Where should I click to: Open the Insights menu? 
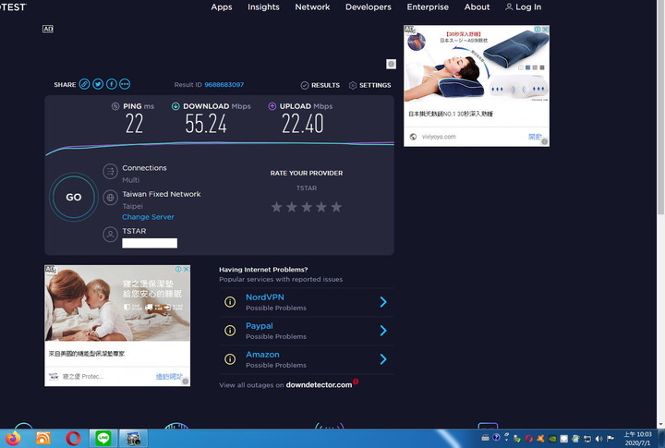tap(263, 6)
